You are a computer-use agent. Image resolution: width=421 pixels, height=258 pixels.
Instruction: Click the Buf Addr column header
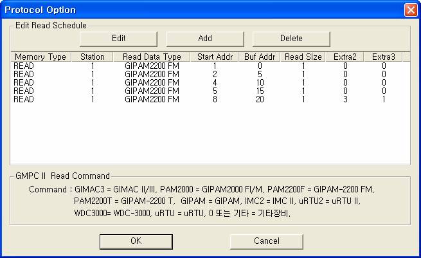tap(259, 57)
